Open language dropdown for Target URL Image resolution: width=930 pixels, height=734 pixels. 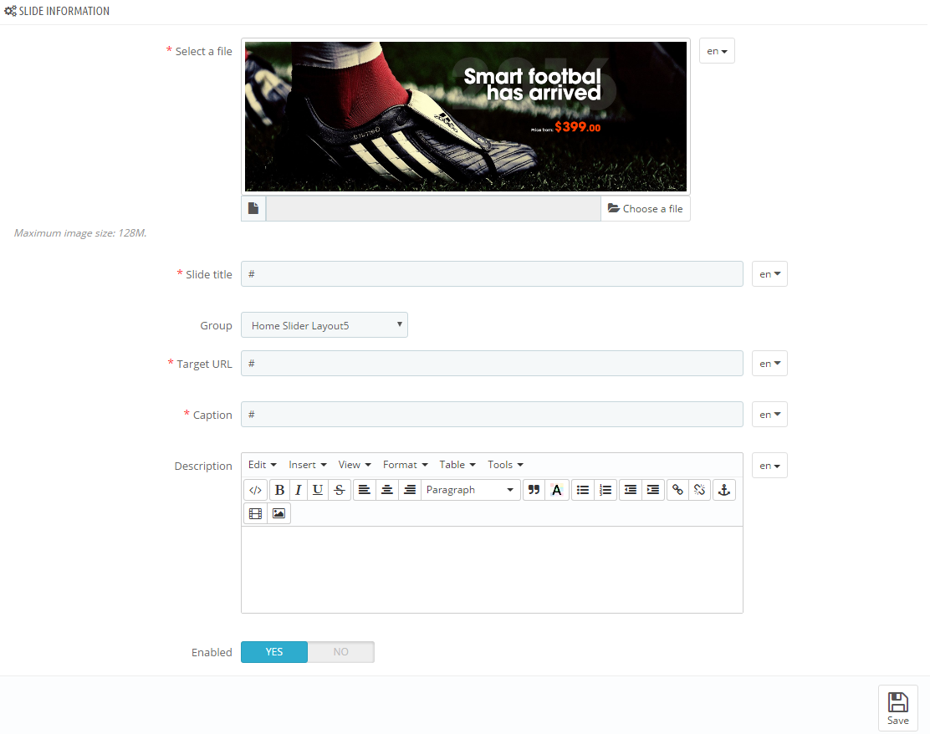tap(770, 364)
